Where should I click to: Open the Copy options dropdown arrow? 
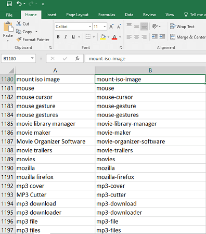click(x=36, y=32)
